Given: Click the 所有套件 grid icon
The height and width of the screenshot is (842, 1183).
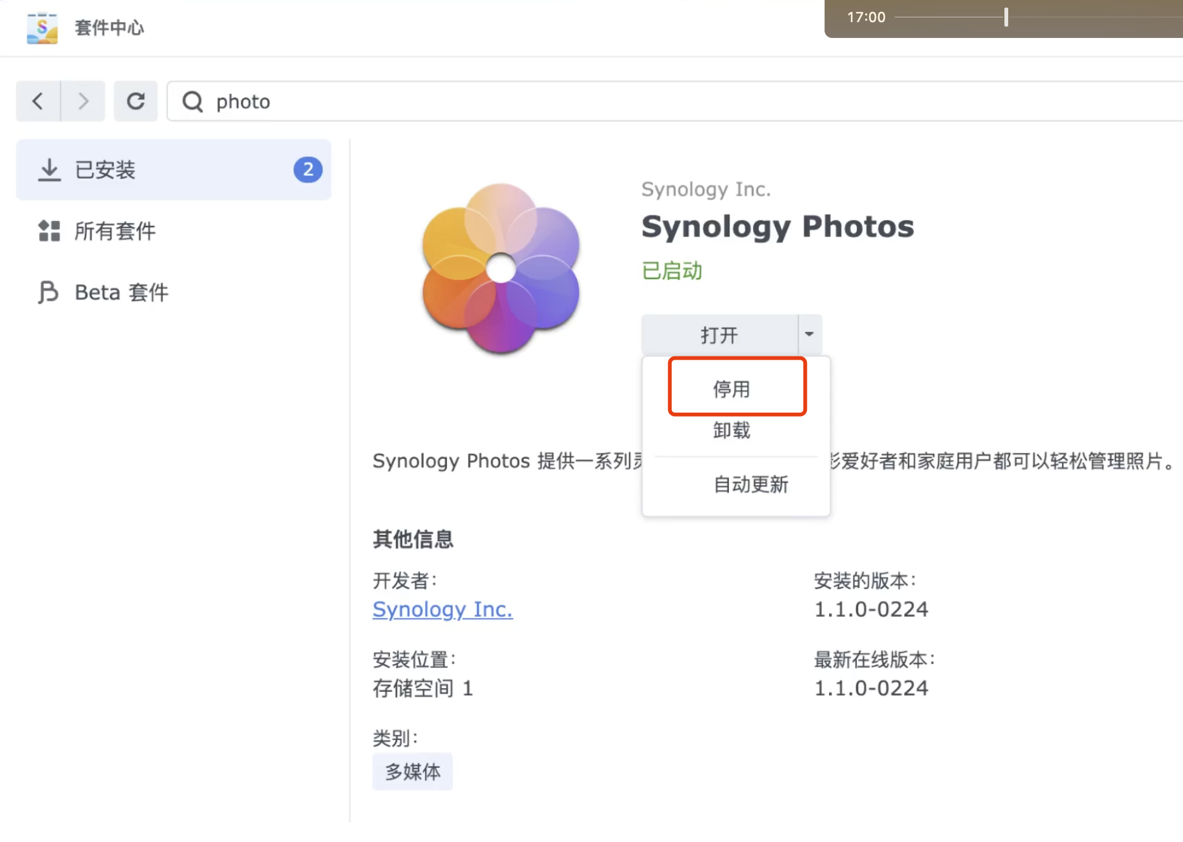Looking at the screenshot, I should (x=49, y=231).
